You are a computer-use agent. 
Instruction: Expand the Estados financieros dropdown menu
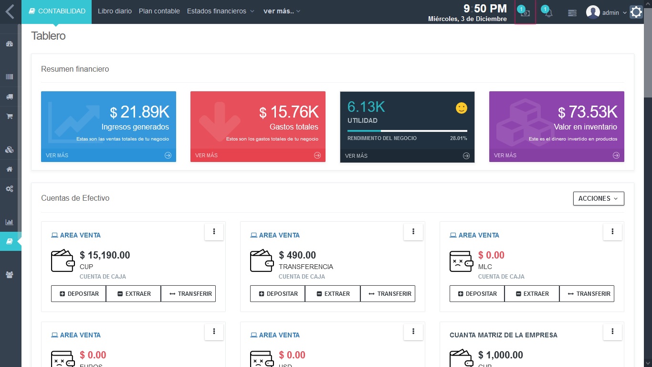221,11
